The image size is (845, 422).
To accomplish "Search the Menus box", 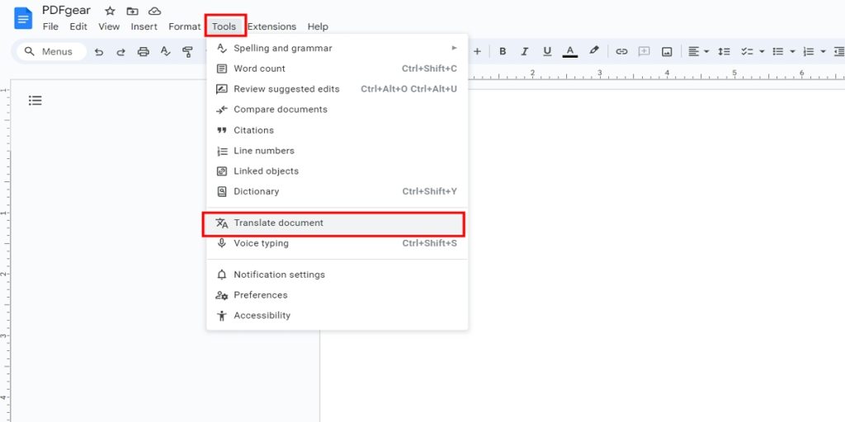I will pos(52,52).
